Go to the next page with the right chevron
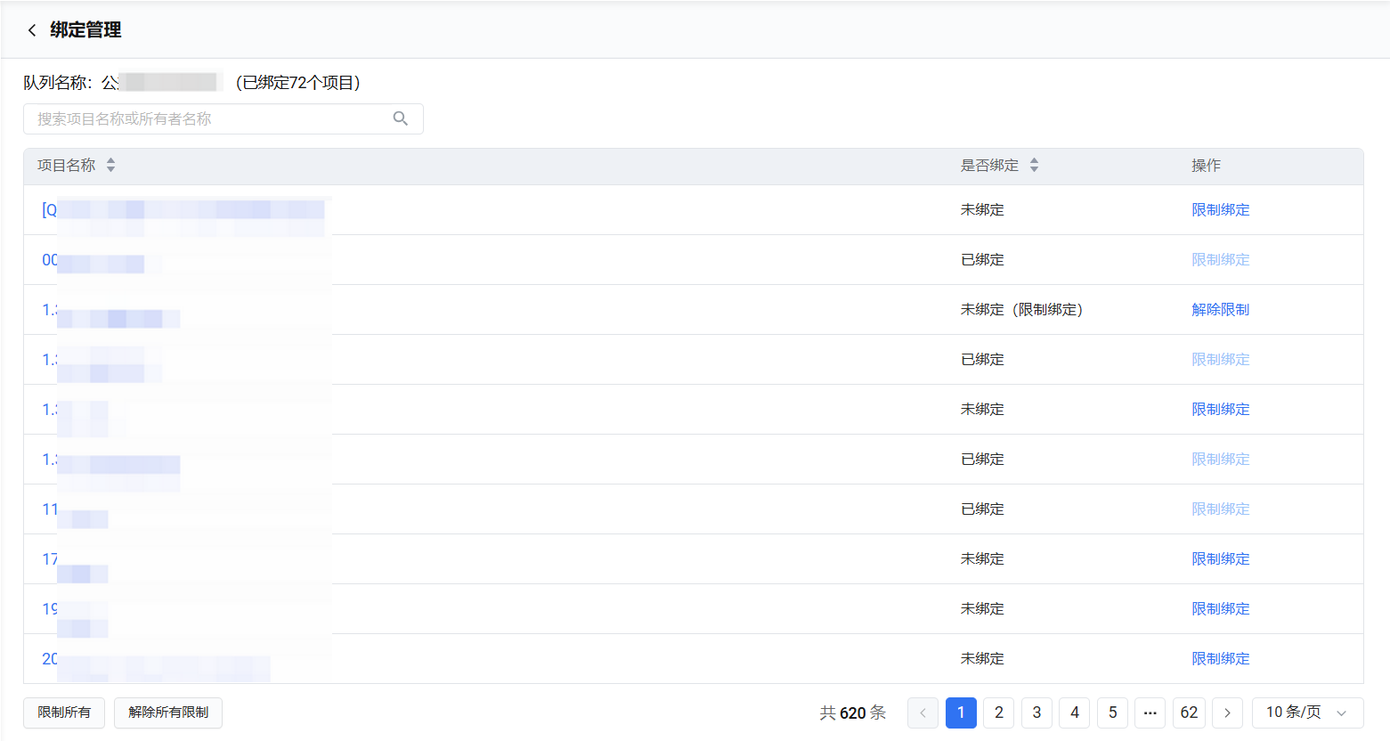Viewport: 1390px width, 741px height. pos(1227,712)
